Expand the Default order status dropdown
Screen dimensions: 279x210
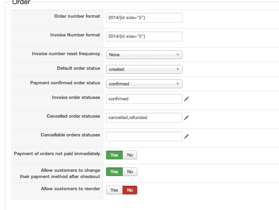point(144,69)
